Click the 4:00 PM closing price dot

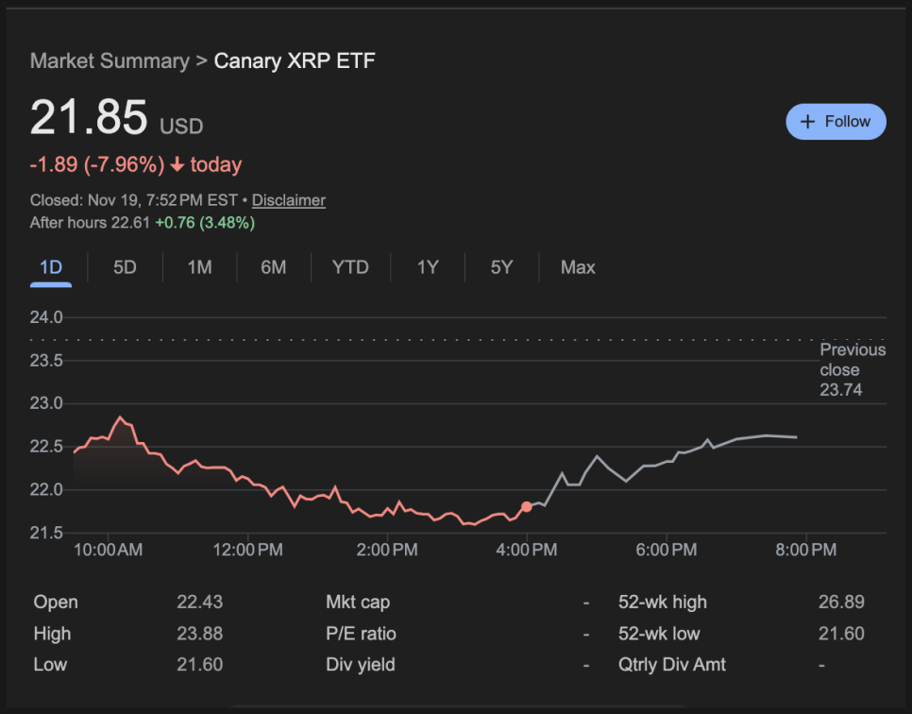click(x=526, y=507)
